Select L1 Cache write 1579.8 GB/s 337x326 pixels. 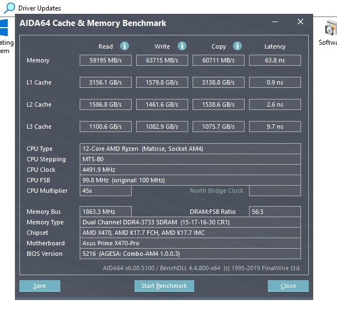coord(162,82)
